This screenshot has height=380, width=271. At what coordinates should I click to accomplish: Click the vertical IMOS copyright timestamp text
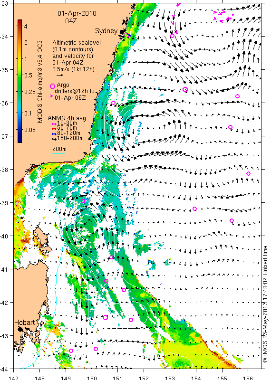pyautogui.click(x=265, y=304)
